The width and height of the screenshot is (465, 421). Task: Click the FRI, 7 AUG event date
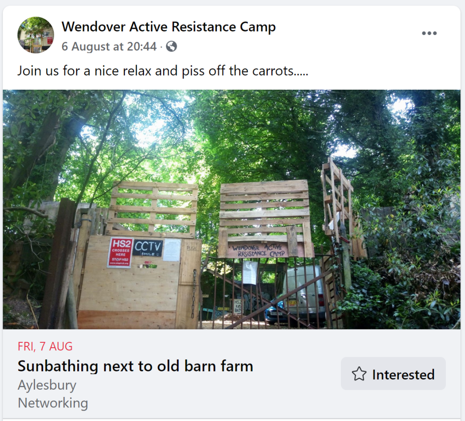coord(45,346)
